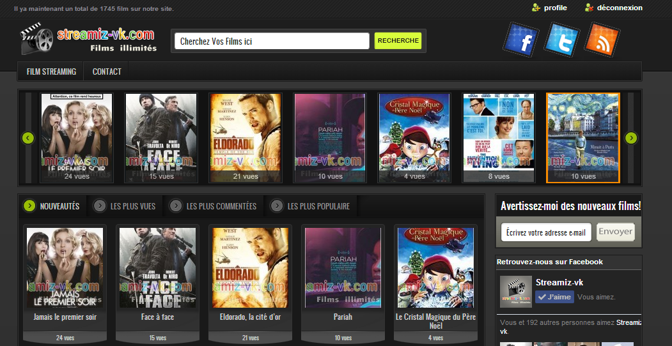Viewport: 672px width, 346px height.
Task: Select carousel poster Le Cristal Magique
Action: point(414,138)
